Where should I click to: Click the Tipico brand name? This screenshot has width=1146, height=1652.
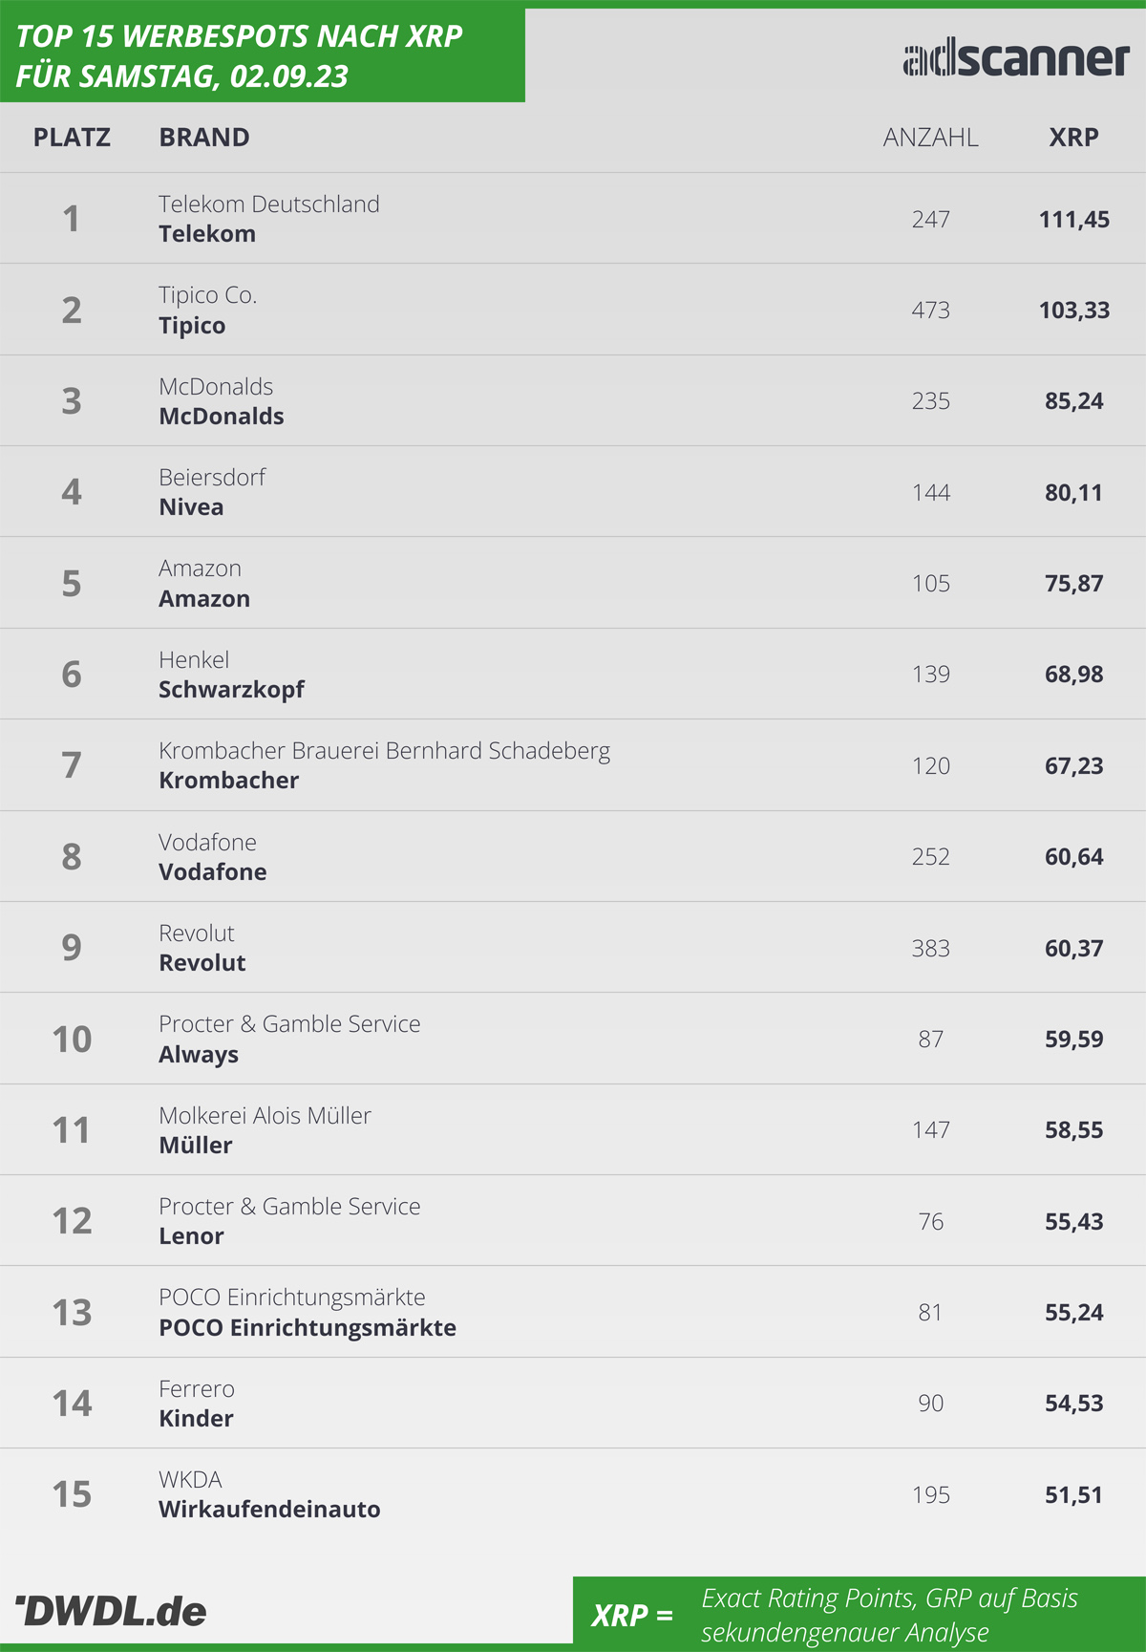(192, 326)
